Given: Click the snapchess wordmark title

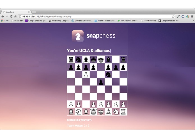Looking at the screenshot, I should [x=101, y=36].
